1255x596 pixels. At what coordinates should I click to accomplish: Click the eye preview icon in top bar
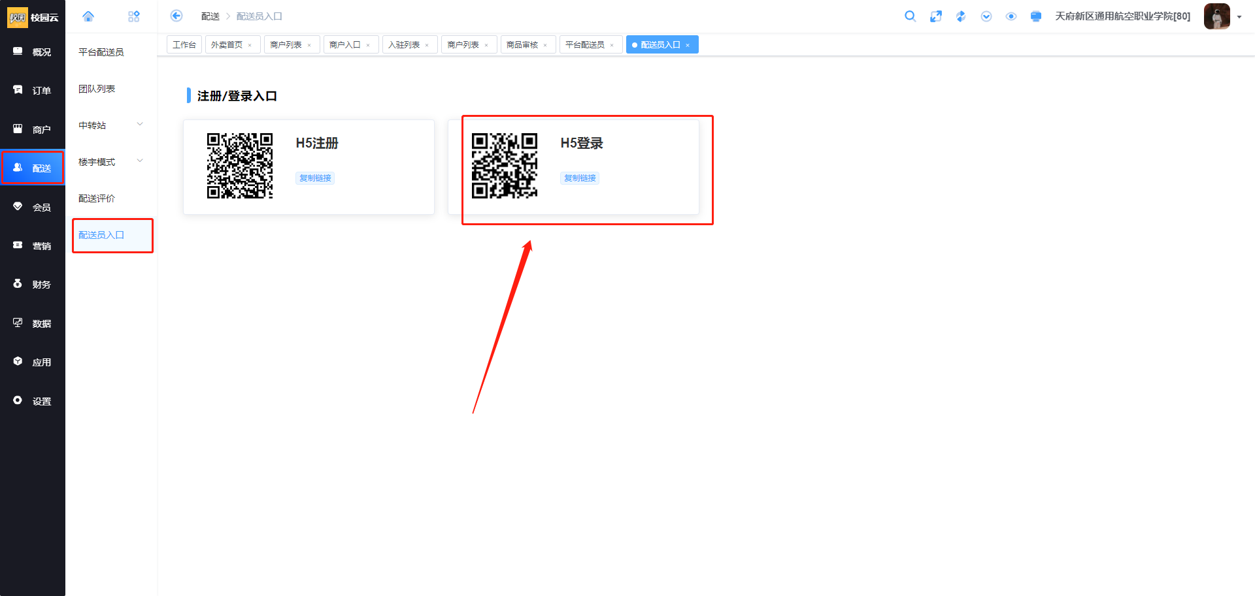tap(1011, 16)
